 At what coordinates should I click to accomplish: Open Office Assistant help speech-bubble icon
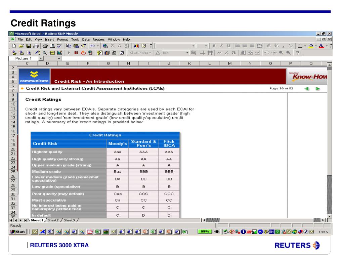[x=144, y=46]
